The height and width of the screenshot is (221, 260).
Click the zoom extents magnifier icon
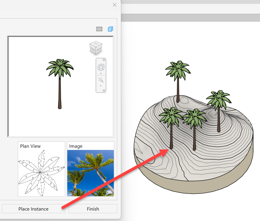[x=101, y=80]
